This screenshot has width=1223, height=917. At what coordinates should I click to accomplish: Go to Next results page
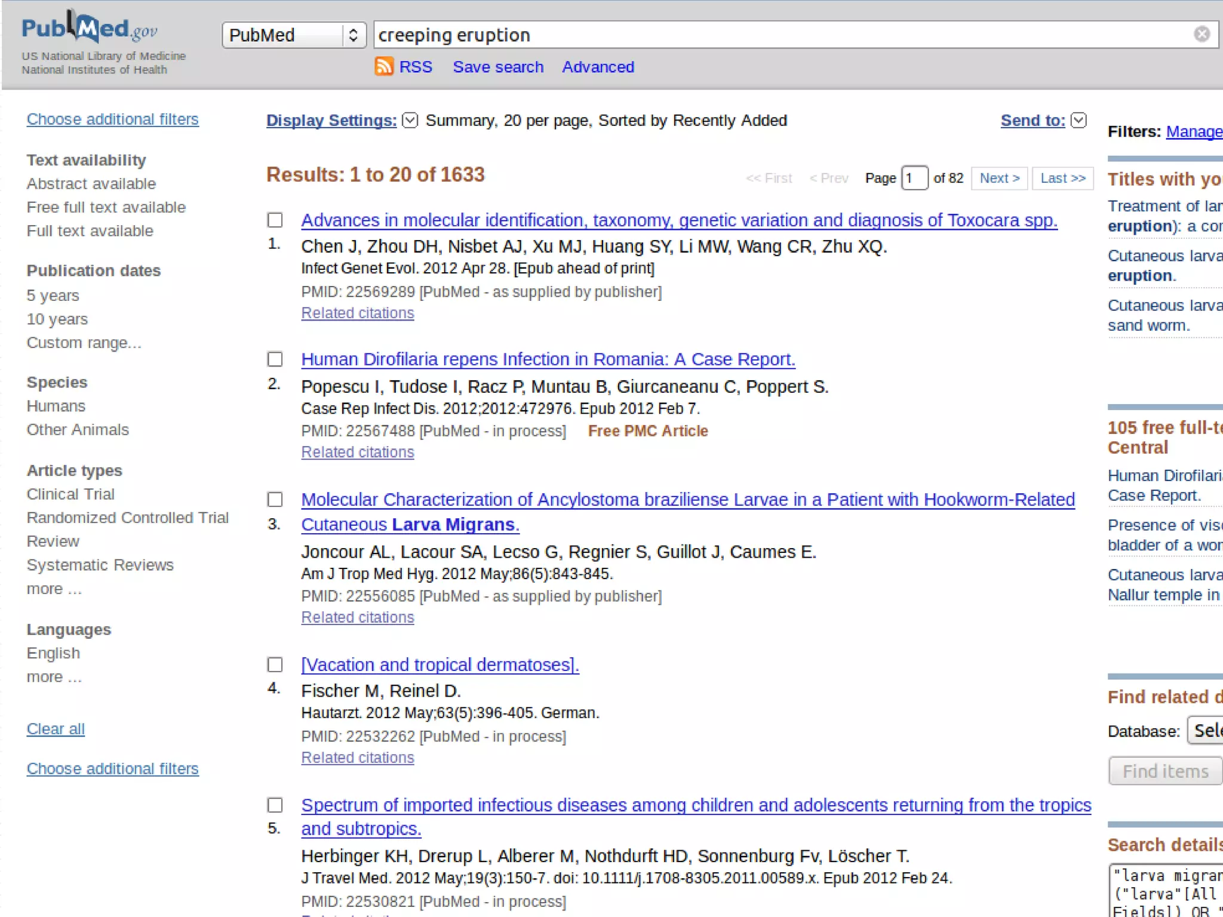click(999, 179)
